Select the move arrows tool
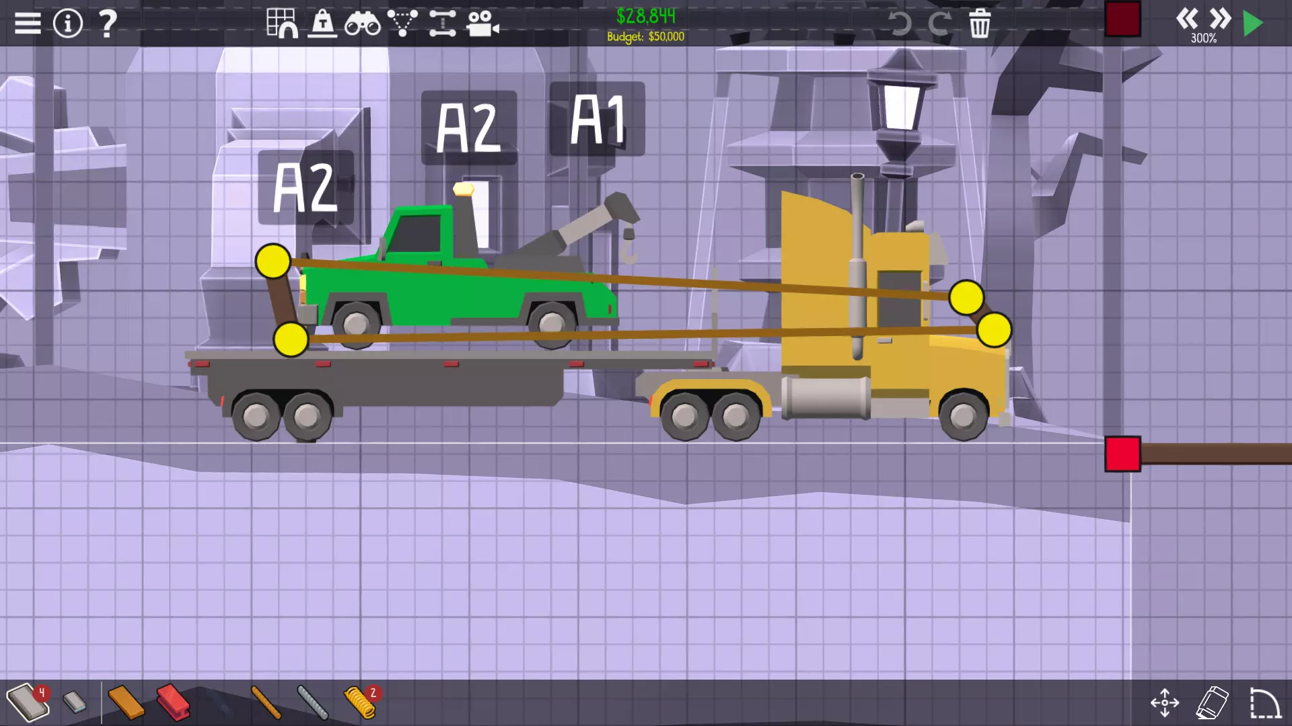This screenshot has height=726, width=1292. 1164,703
